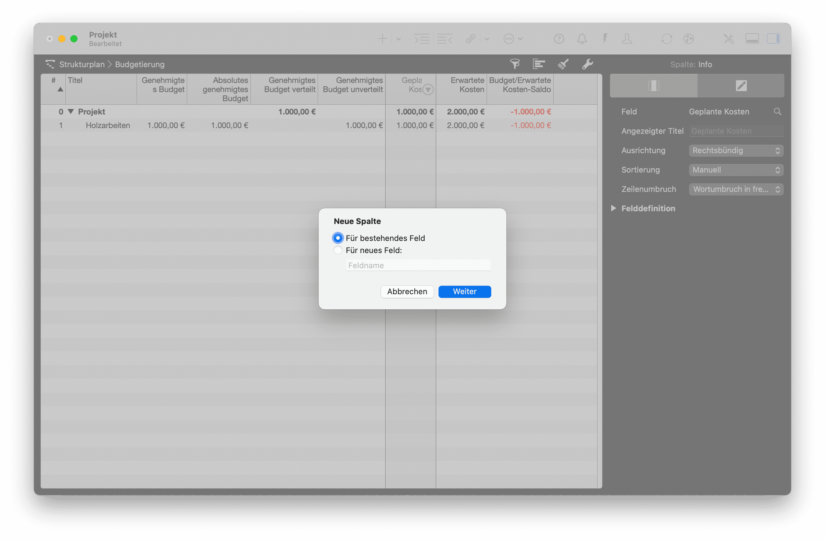Open the Sortierung dropdown
Screen dimensions: 825x540
point(736,170)
